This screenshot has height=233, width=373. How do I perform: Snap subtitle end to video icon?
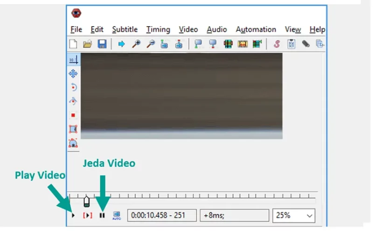(x=213, y=44)
